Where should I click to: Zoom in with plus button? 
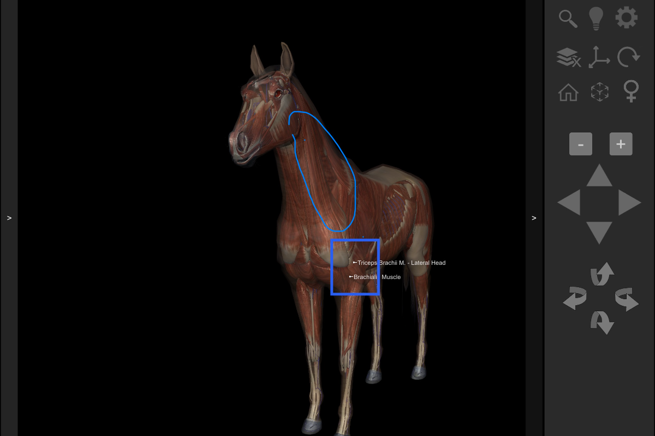pos(621,144)
